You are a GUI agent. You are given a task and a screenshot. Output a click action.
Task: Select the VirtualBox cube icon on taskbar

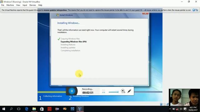click(x=80, y=109)
